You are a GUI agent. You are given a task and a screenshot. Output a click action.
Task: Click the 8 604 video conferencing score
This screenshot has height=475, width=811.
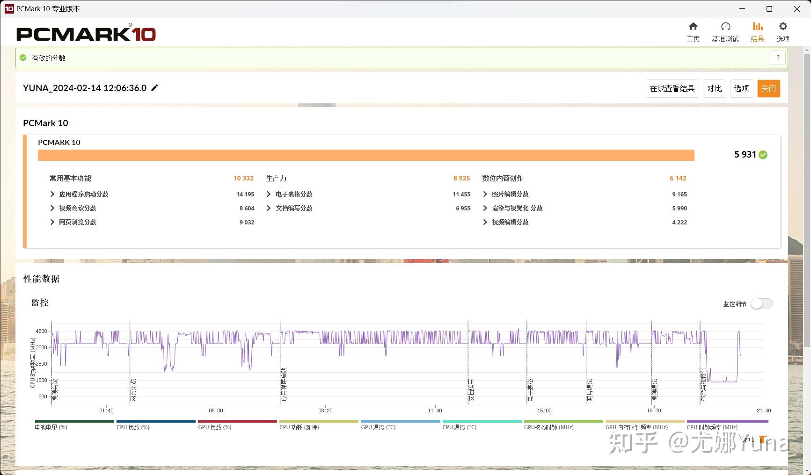[x=247, y=208]
